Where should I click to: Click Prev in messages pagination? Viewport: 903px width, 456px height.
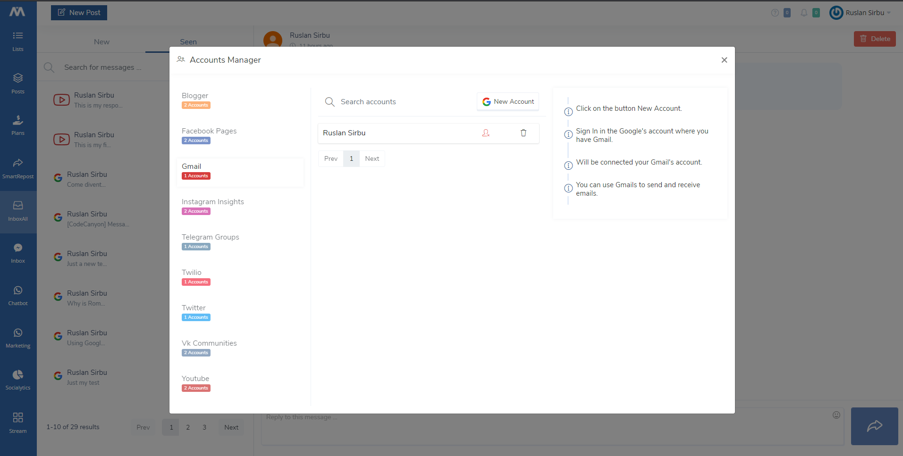(x=143, y=427)
